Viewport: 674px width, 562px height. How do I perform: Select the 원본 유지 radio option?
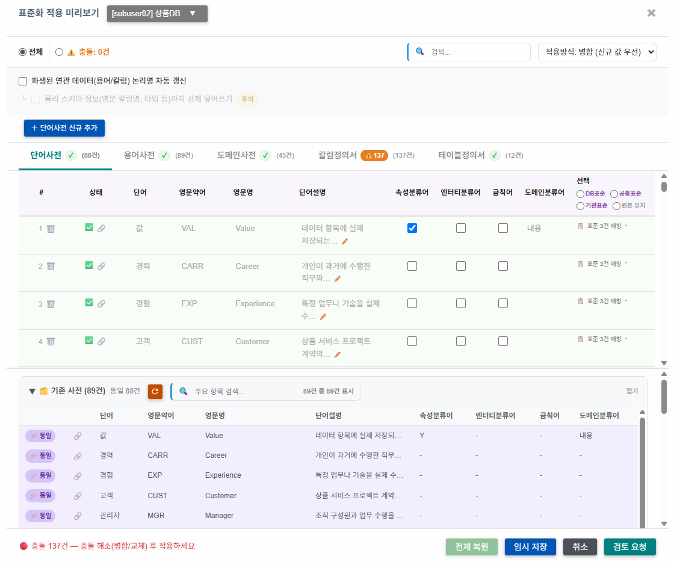pos(616,206)
